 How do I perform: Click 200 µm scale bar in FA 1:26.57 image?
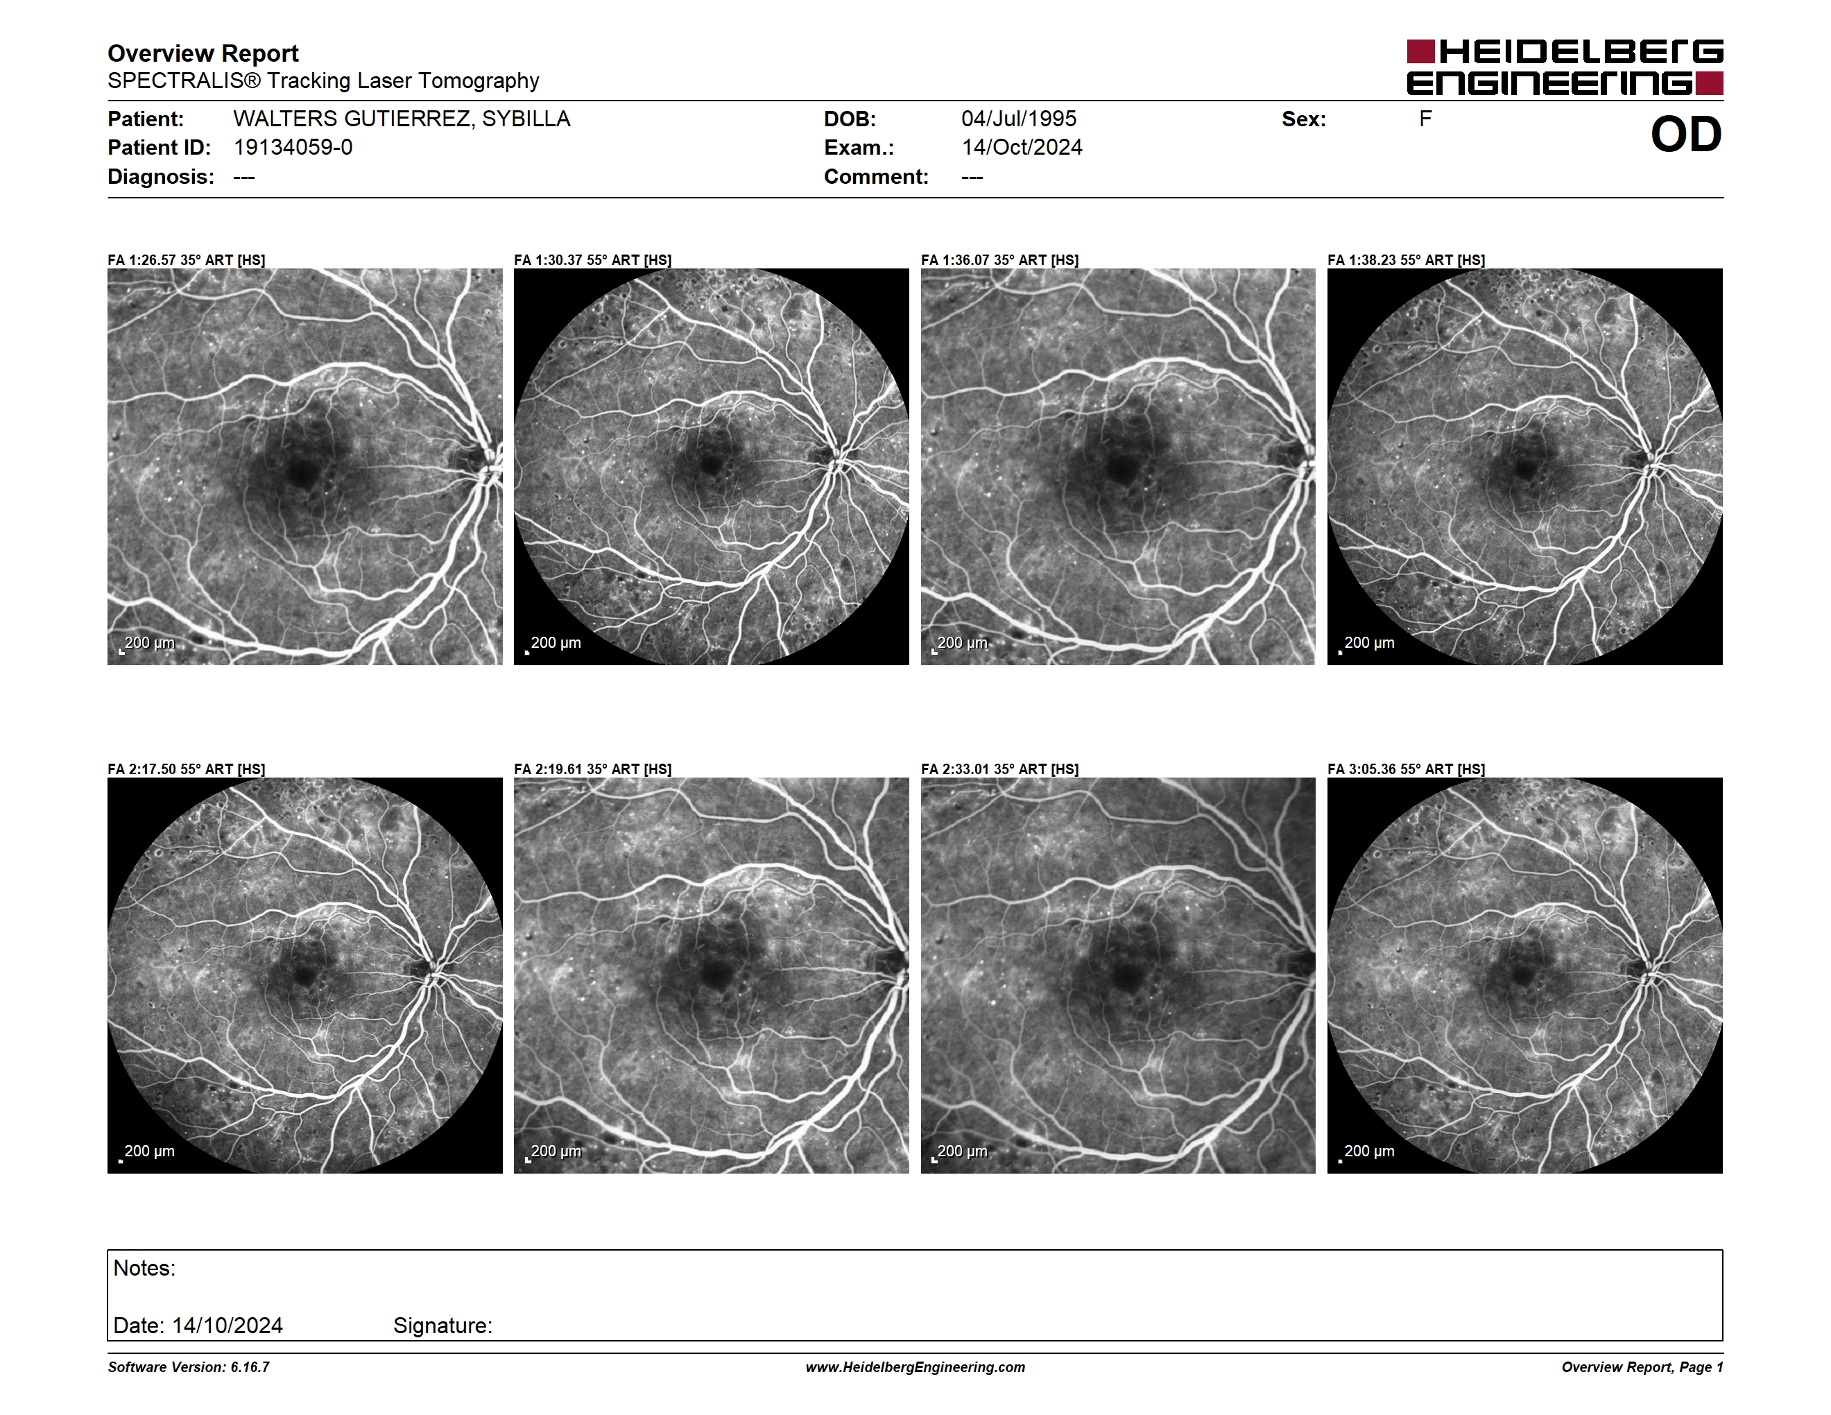[x=147, y=644]
